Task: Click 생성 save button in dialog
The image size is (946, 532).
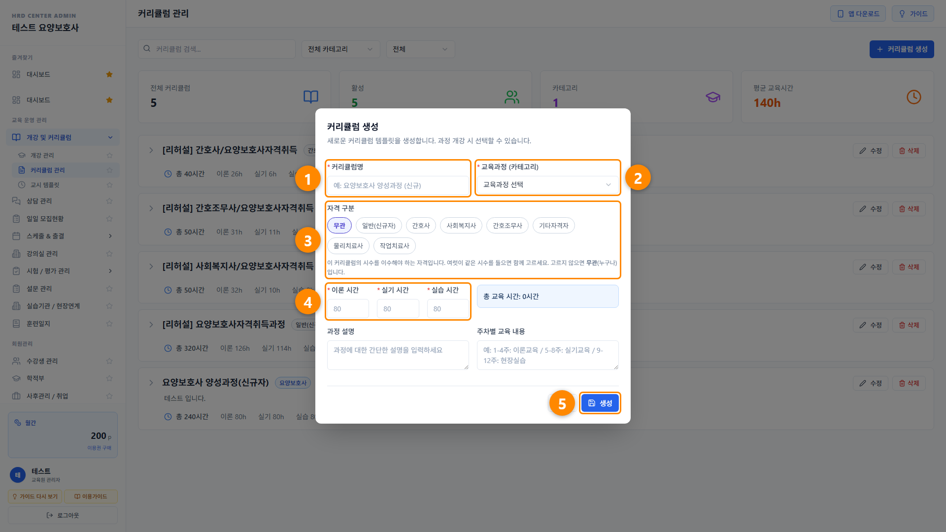Action: coord(600,403)
